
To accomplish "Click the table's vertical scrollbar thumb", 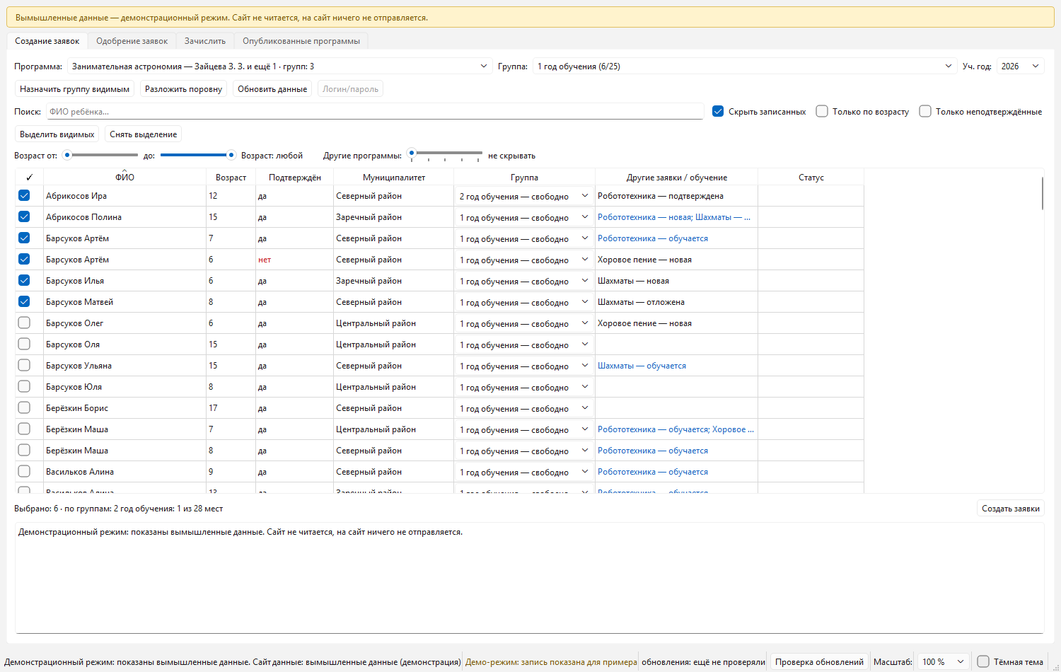I will point(1042,193).
